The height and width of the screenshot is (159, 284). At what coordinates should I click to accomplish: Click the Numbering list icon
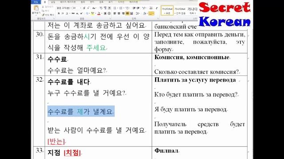coord(121,8)
